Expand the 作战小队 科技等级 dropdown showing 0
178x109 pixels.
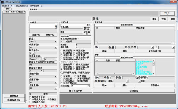coord(88,86)
